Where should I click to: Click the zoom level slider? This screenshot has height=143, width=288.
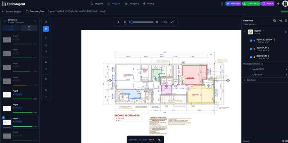[x=141, y=22]
